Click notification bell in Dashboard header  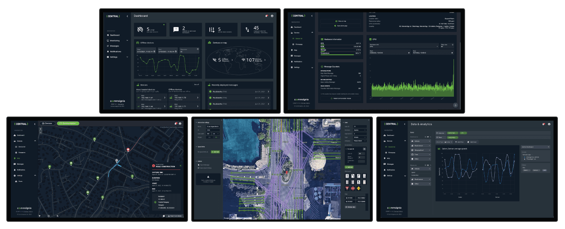point(267,16)
